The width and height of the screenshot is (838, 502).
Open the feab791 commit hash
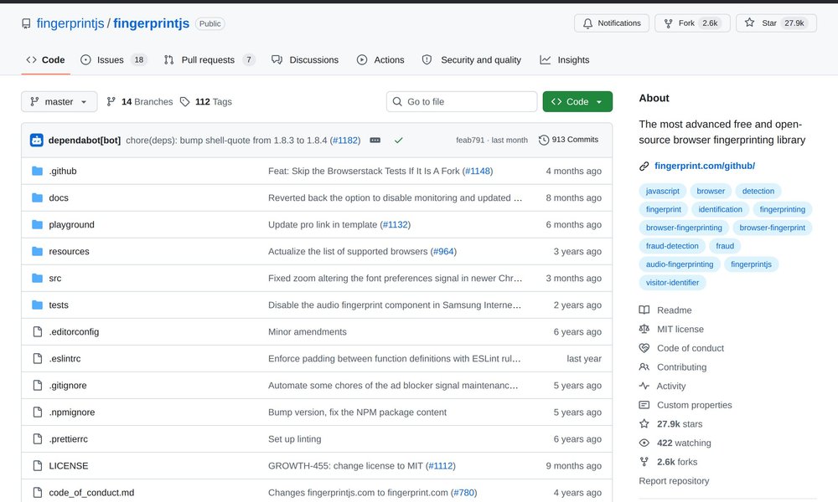pos(470,140)
